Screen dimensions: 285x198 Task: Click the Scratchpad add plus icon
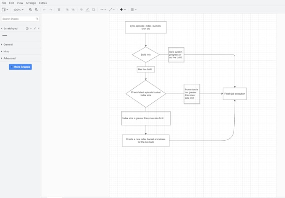click(31, 28)
